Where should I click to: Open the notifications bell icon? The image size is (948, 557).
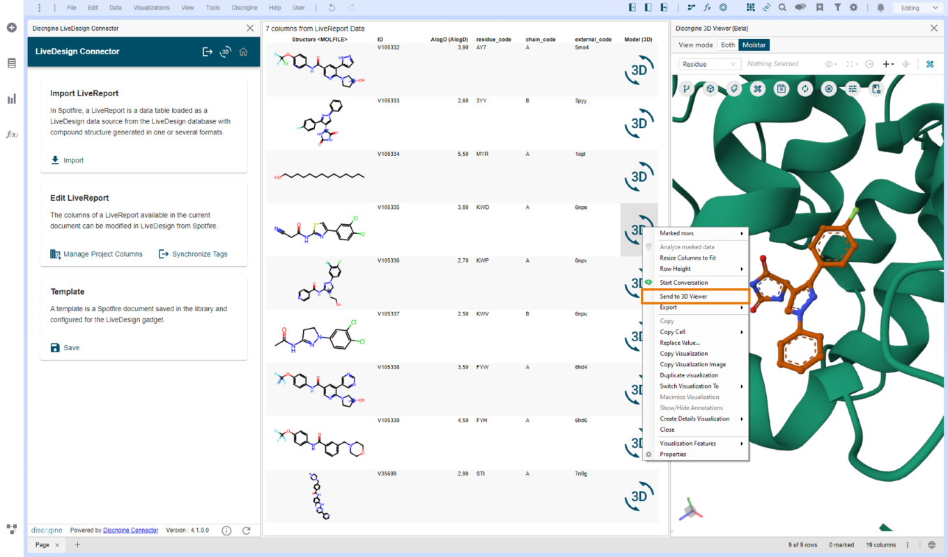coord(880,8)
